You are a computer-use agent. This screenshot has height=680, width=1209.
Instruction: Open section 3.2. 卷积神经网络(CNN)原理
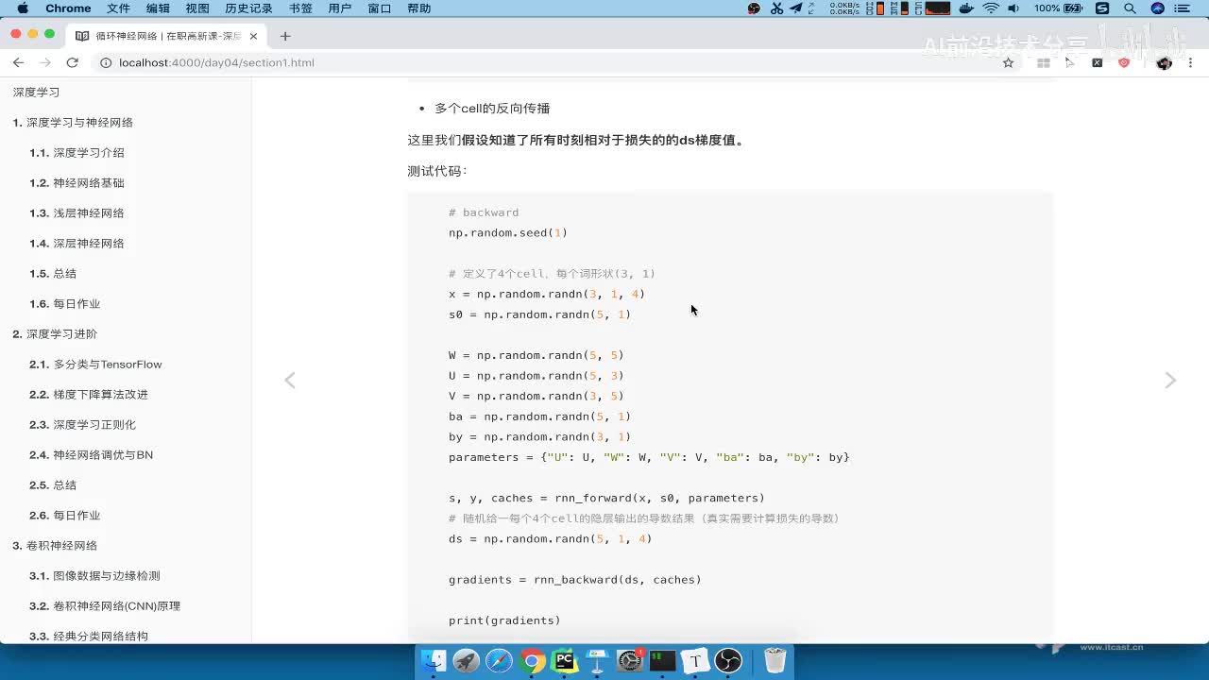click(105, 606)
